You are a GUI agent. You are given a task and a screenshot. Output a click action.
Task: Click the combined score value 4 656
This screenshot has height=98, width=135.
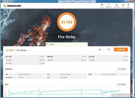point(126,57)
